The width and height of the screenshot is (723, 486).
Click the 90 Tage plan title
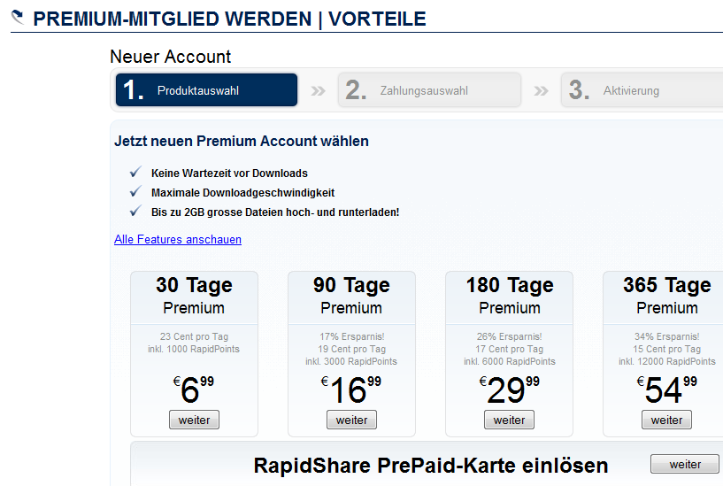pyautogui.click(x=352, y=285)
